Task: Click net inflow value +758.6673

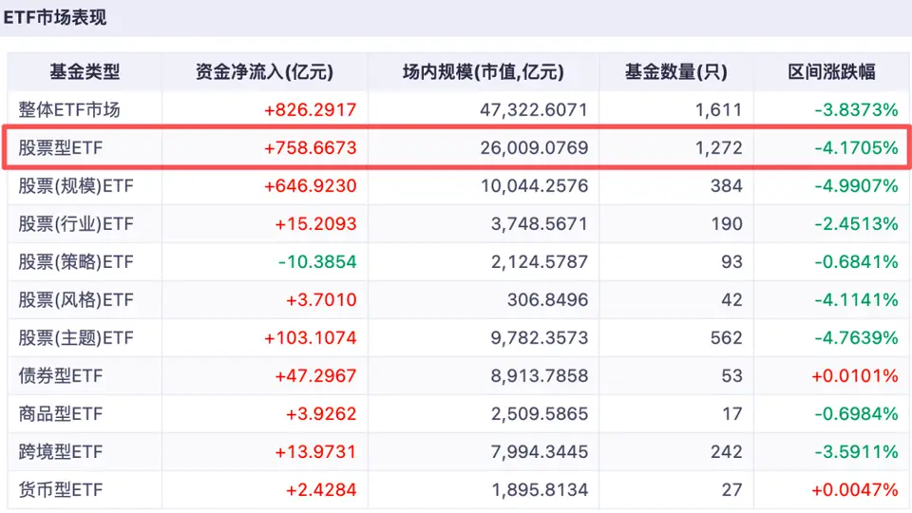Action: 310,148
